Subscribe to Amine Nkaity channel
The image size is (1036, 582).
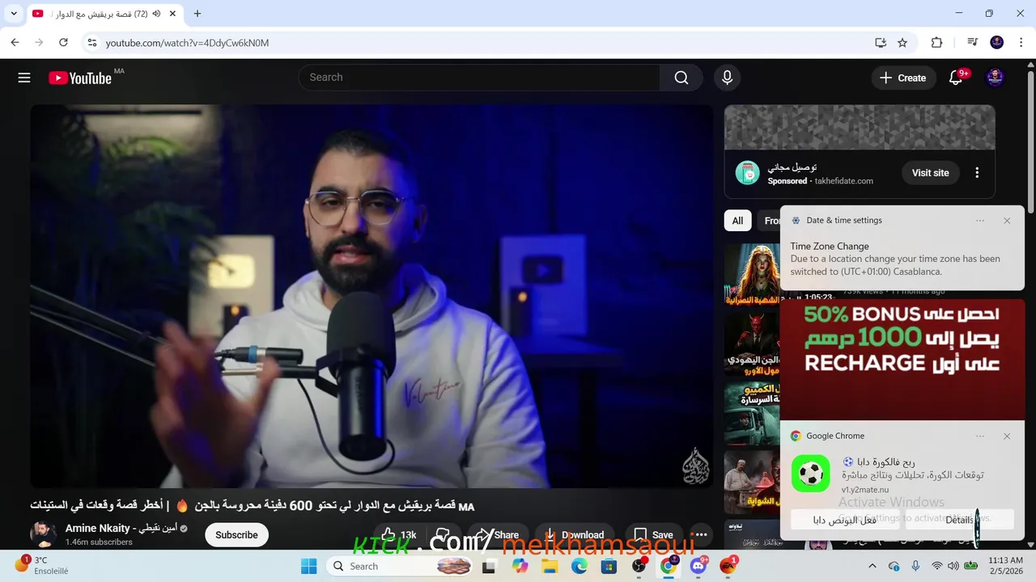(x=236, y=534)
